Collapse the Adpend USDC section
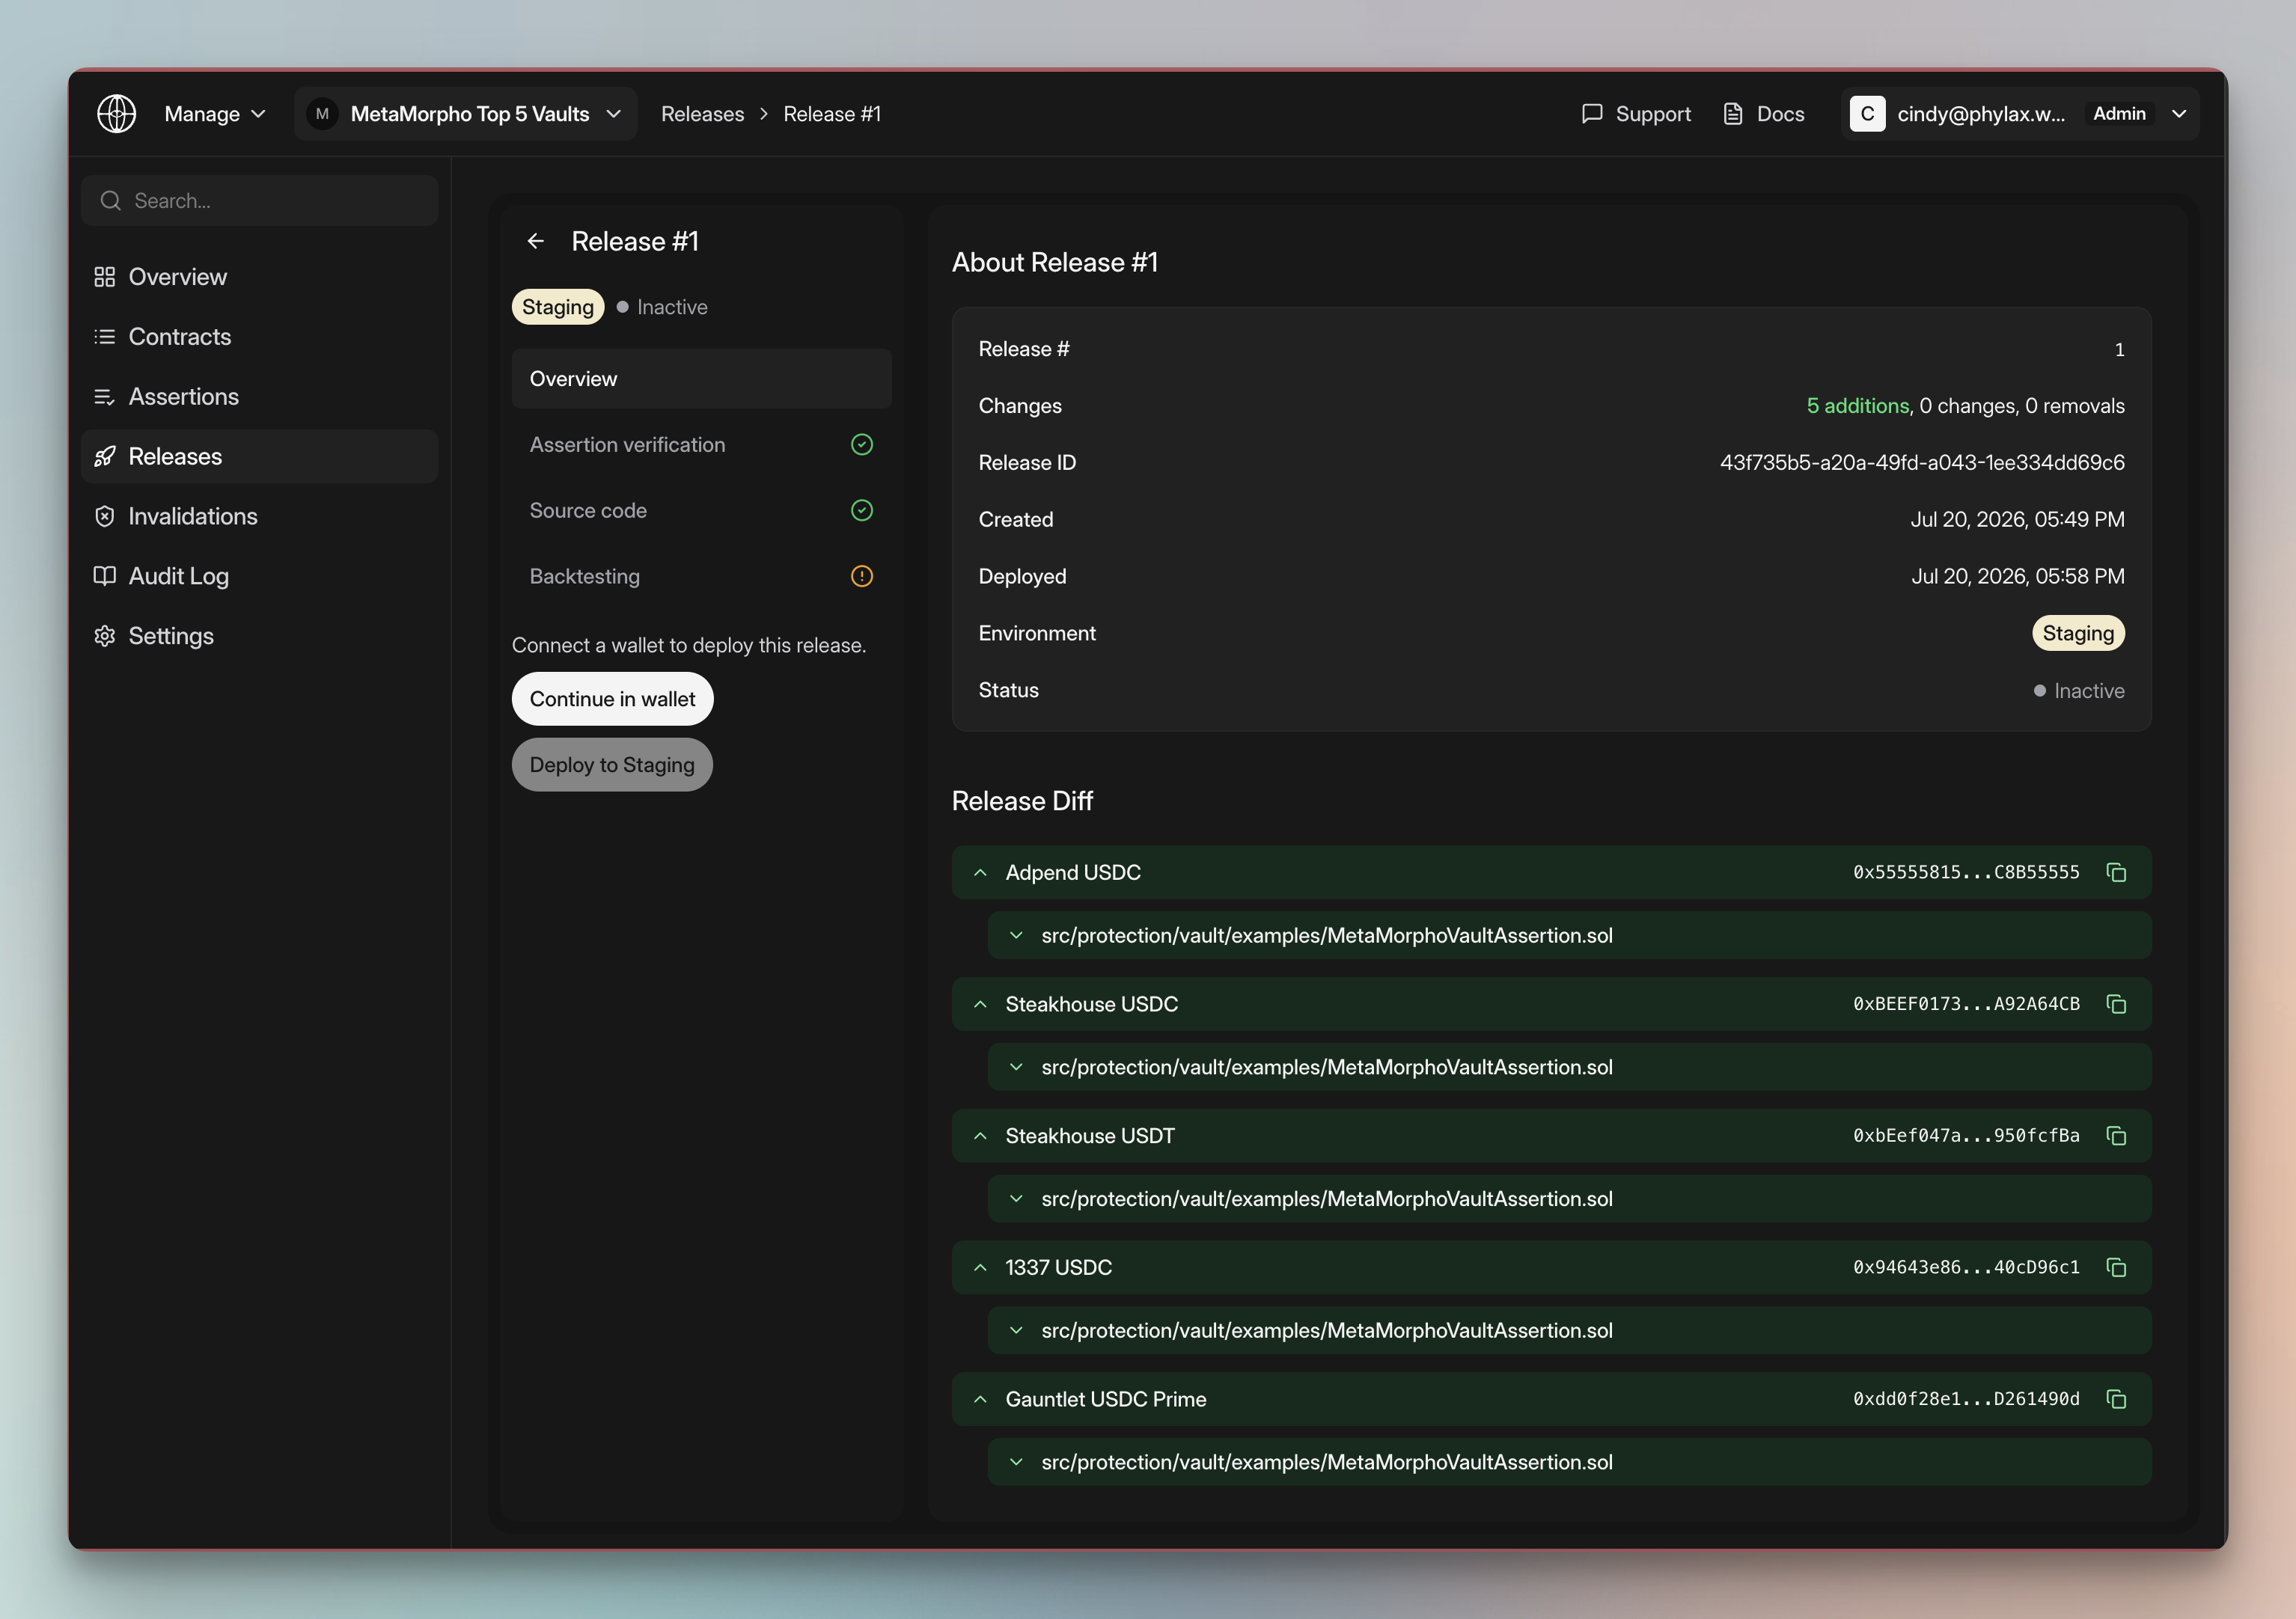The image size is (2296, 1619). pos(981,873)
